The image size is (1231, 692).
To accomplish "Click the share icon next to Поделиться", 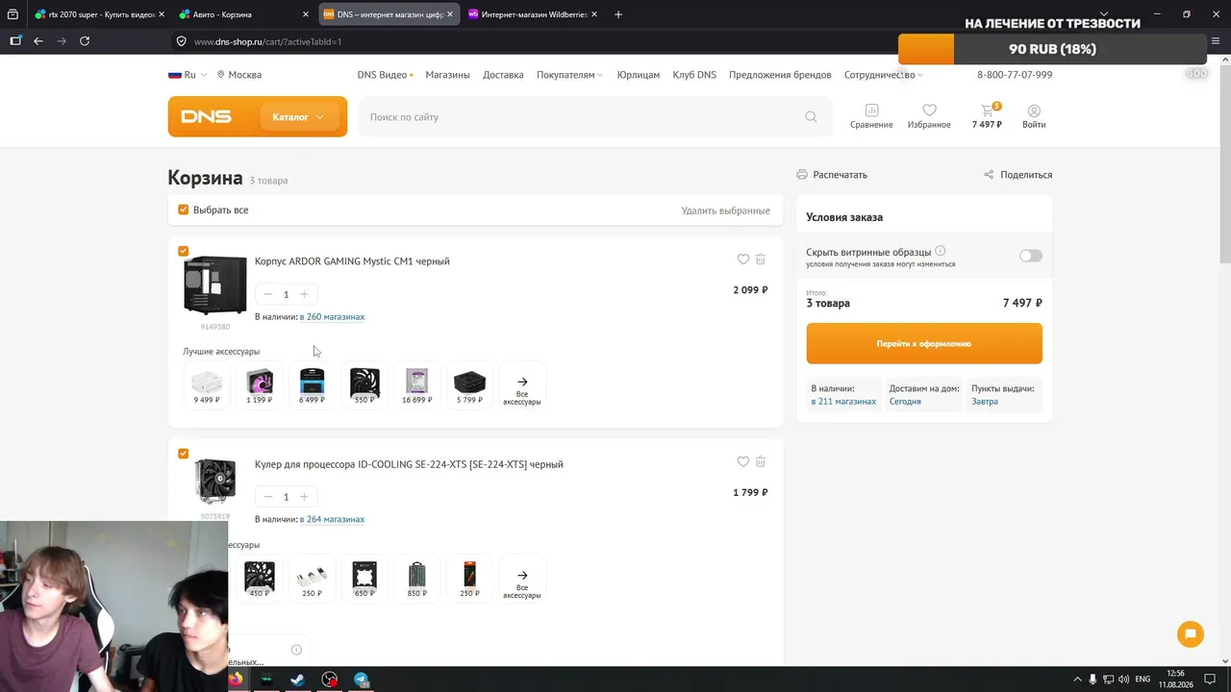I will 989,175.
